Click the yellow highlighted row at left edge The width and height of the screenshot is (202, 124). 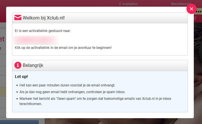tap(3, 92)
